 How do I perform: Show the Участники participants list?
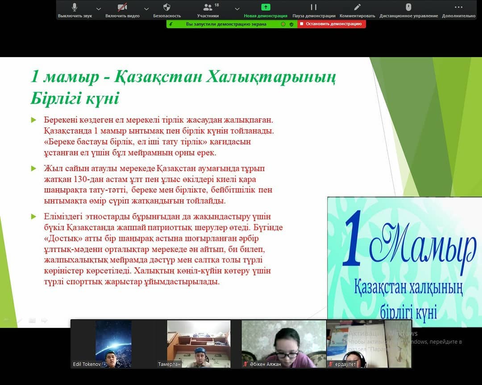pyautogui.click(x=208, y=10)
